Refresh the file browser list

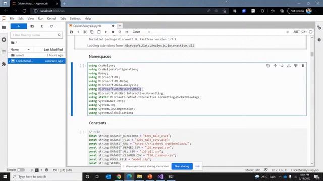pyautogui.click(x=51, y=26)
